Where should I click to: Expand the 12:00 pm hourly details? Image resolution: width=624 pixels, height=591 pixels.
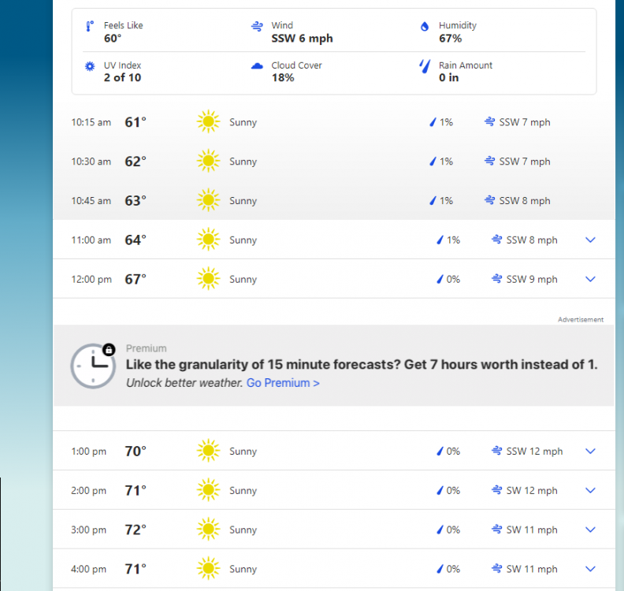coord(591,280)
